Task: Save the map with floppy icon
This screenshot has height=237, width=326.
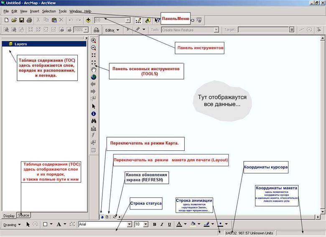Action: click(21, 20)
